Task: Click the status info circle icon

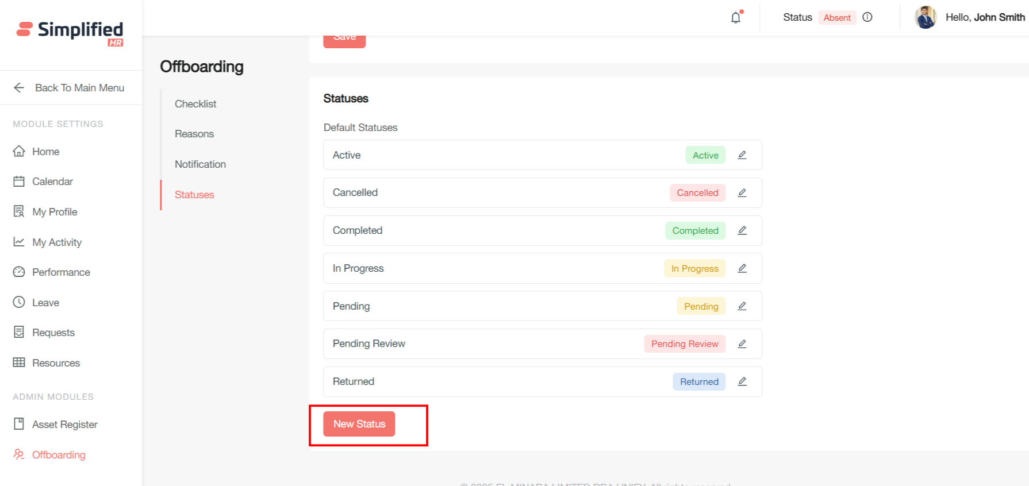Action: pos(867,17)
